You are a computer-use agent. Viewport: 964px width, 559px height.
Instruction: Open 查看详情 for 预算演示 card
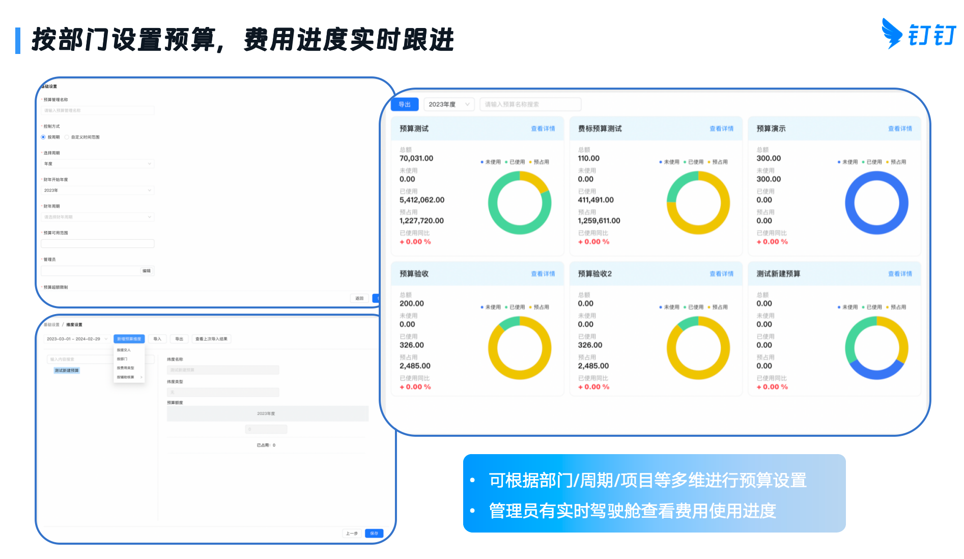coord(900,129)
